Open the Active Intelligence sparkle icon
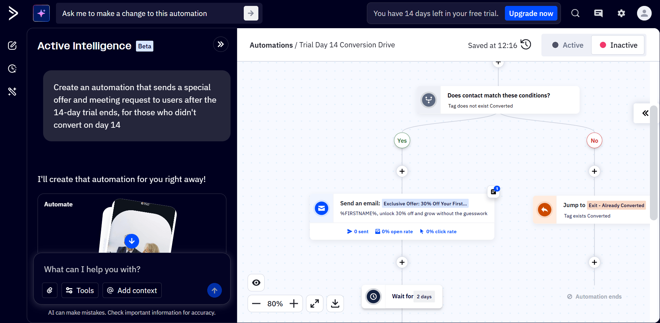Image resolution: width=660 pixels, height=323 pixels. click(41, 13)
